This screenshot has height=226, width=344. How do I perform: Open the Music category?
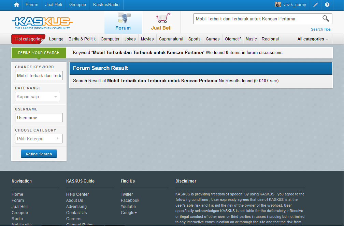tap(251, 39)
